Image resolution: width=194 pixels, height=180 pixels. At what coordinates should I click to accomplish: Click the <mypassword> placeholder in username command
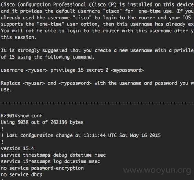[x=128, y=70]
